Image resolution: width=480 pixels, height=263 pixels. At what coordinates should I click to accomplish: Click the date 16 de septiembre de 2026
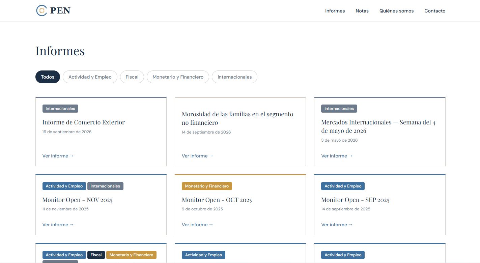67,132
